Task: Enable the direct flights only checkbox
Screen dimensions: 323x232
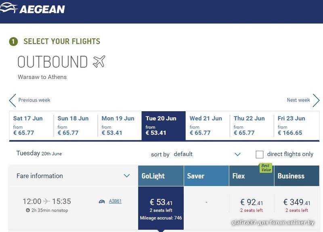Action: coord(260,154)
